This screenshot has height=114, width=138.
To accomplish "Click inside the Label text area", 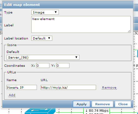I will (81, 24).
